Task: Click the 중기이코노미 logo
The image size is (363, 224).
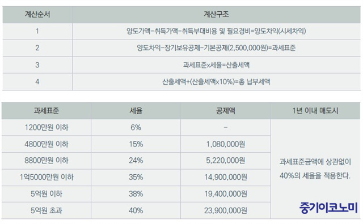Action: tap(328, 208)
